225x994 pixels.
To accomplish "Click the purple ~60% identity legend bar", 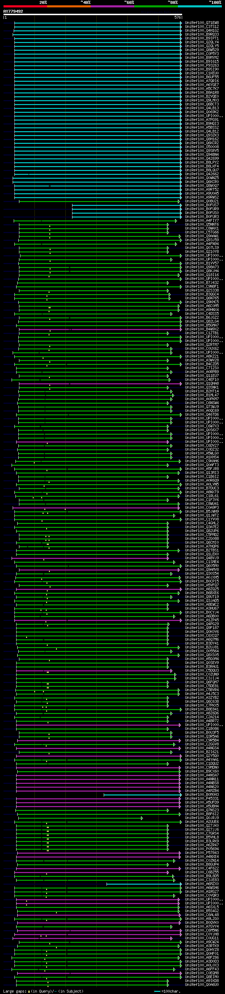I will [112, 6].
